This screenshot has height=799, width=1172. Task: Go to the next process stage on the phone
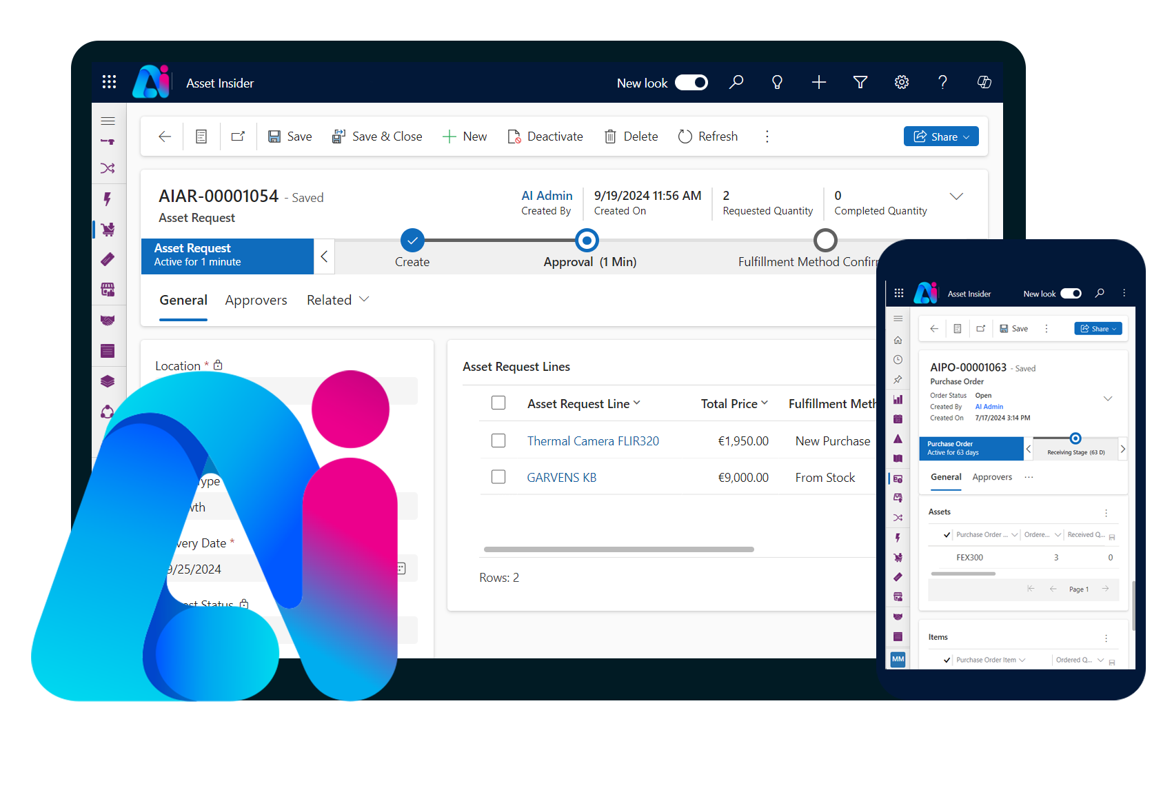(1122, 449)
